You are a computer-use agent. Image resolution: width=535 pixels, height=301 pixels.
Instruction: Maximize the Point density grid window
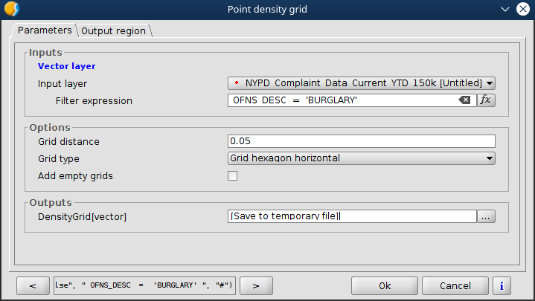[x=506, y=9]
